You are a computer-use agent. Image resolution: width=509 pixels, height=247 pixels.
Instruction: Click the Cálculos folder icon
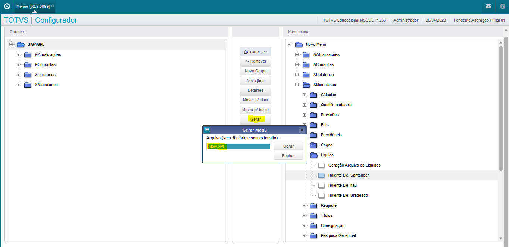pos(314,95)
